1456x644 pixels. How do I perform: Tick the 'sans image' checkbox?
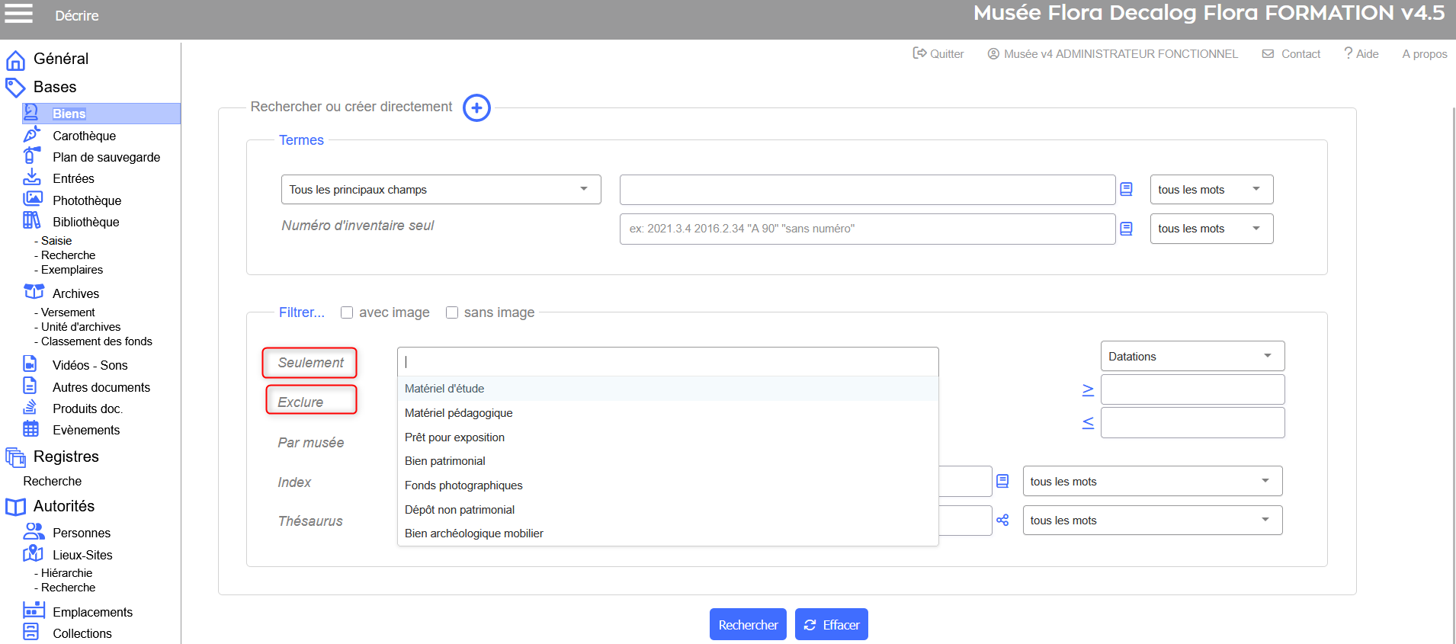click(x=452, y=312)
